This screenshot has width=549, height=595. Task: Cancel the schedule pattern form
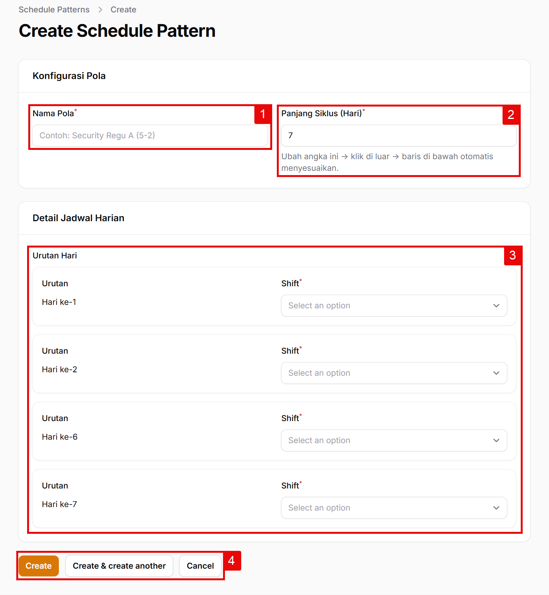pos(200,566)
